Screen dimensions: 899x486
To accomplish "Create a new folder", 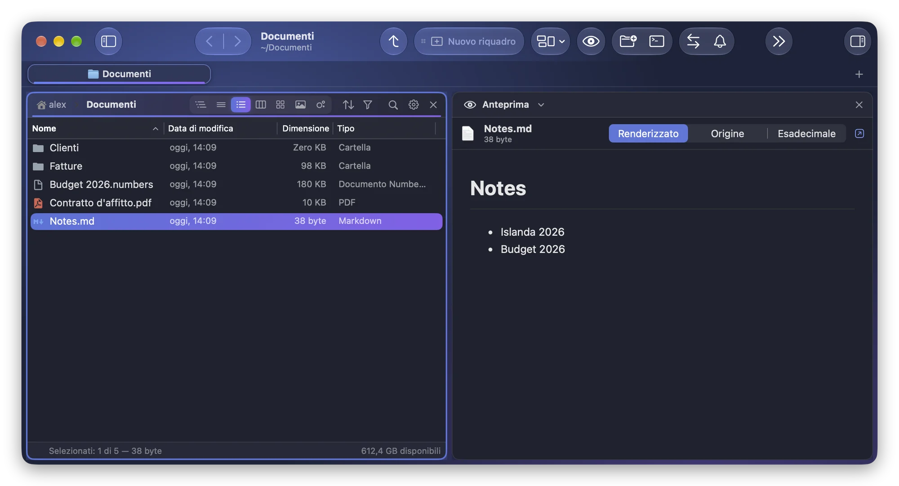I will [628, 41].
